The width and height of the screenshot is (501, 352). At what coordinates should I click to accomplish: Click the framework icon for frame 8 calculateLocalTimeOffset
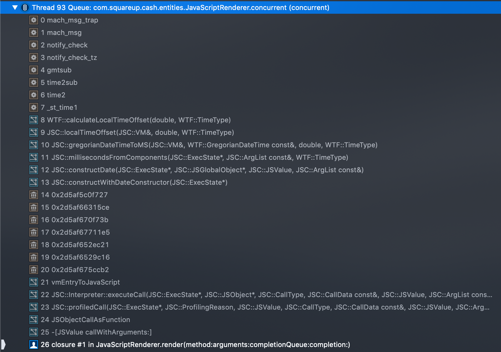coord(34,120)
